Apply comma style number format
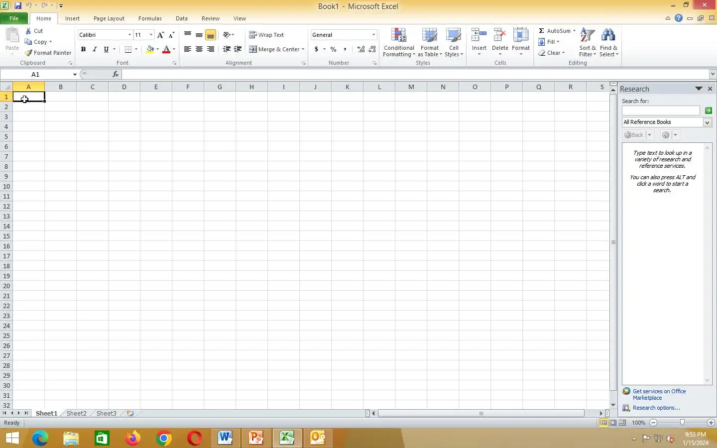Image resolution: width=717 pixels, height=448 pixels. (345, 49)
